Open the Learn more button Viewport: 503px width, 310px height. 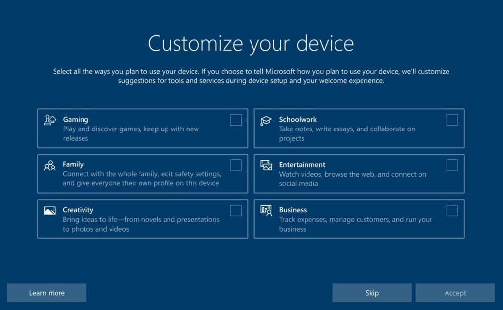(x=47, y=293)
